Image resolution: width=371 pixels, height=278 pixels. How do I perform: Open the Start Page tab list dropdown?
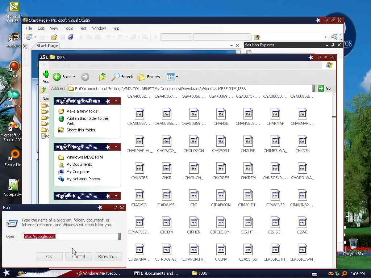(x=232, y=45)
